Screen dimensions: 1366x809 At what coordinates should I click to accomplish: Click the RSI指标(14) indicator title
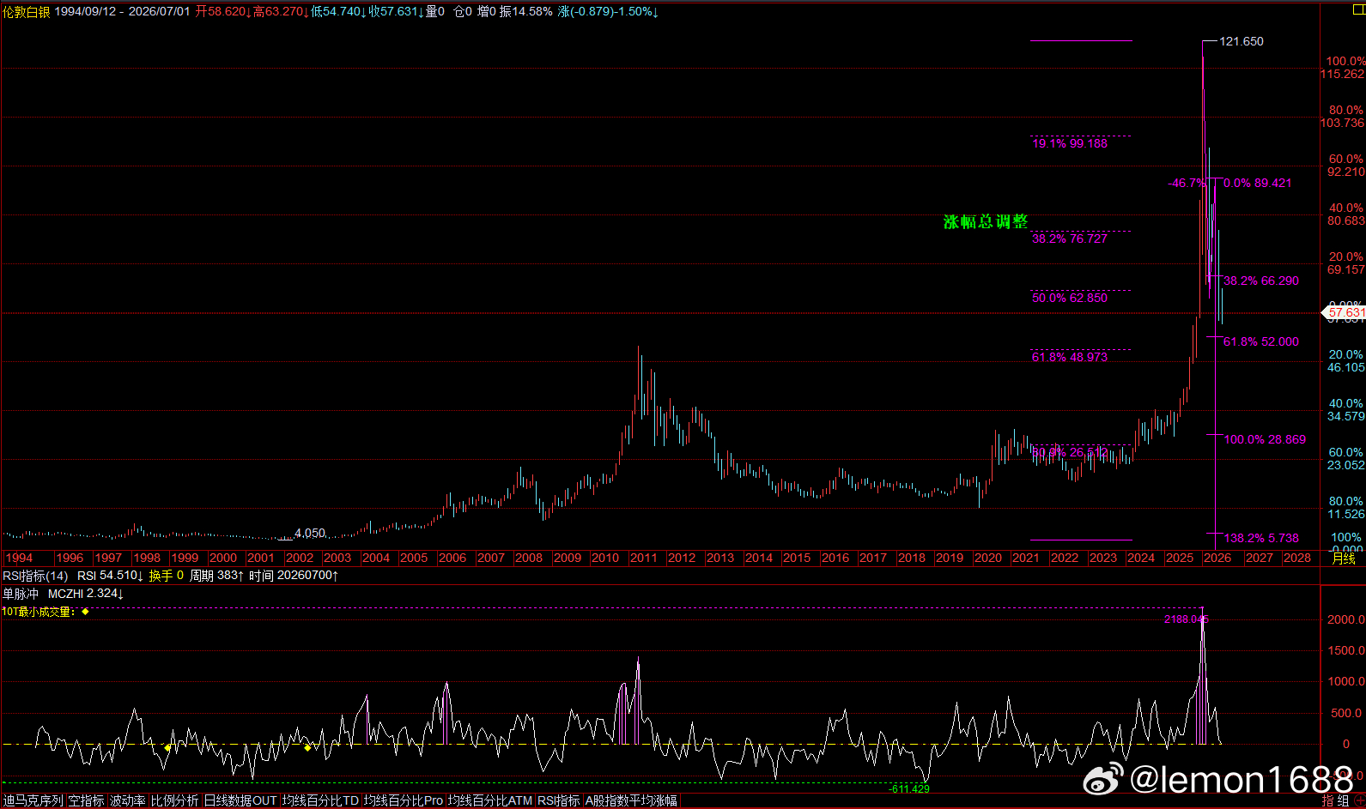coord(35,576)
